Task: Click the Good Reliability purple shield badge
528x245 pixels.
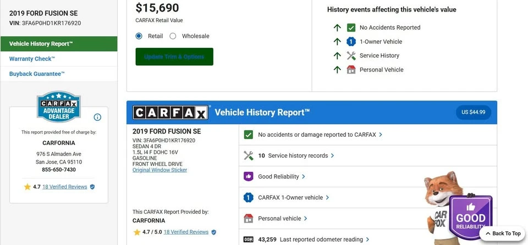Action: pyautogui.click(x=471, y=217)
